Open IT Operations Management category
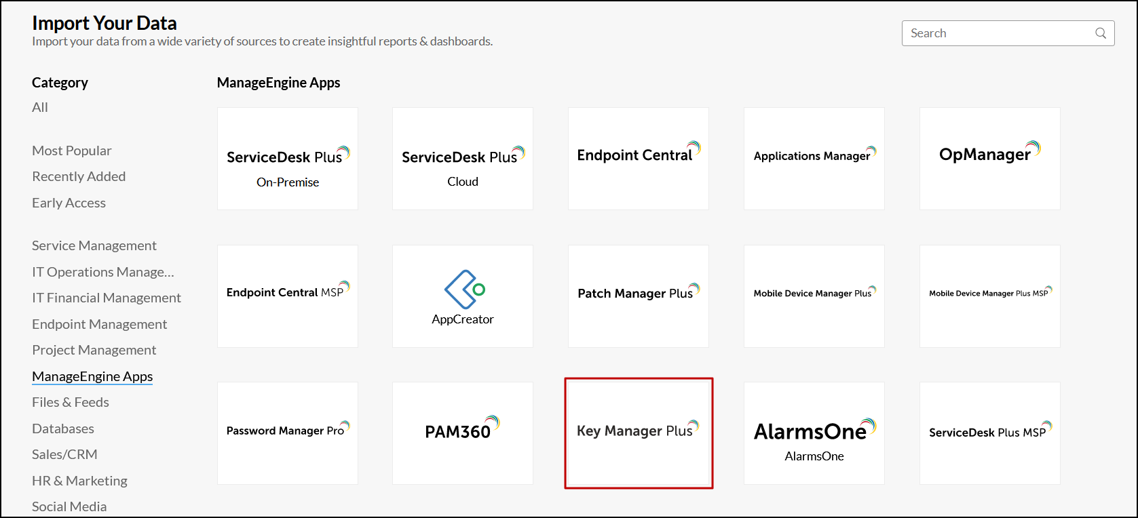 coord(103,272)
